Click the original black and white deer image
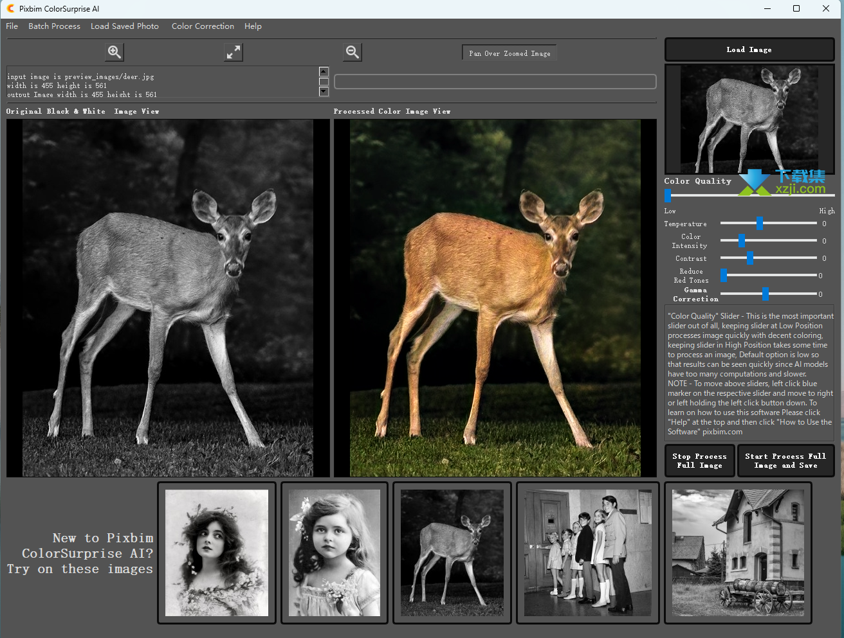Viewport: 844px width, 638px height. pyautogui.click(x=168, y=298)
